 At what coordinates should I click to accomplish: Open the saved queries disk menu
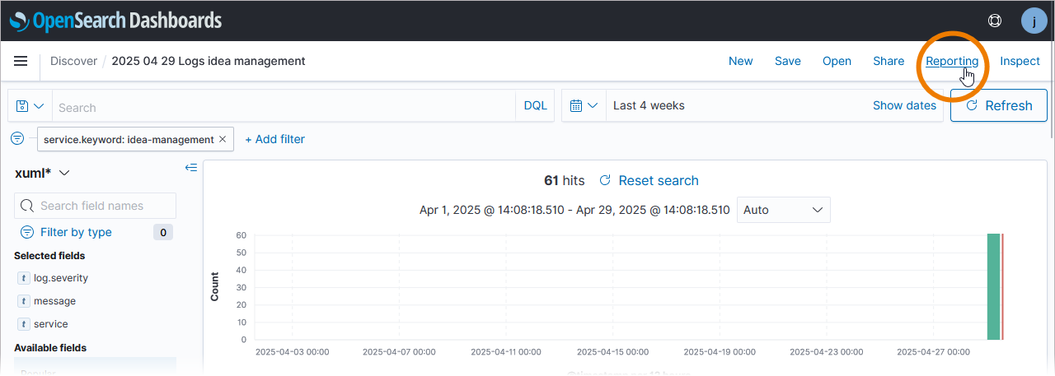[x=30, y=106]
